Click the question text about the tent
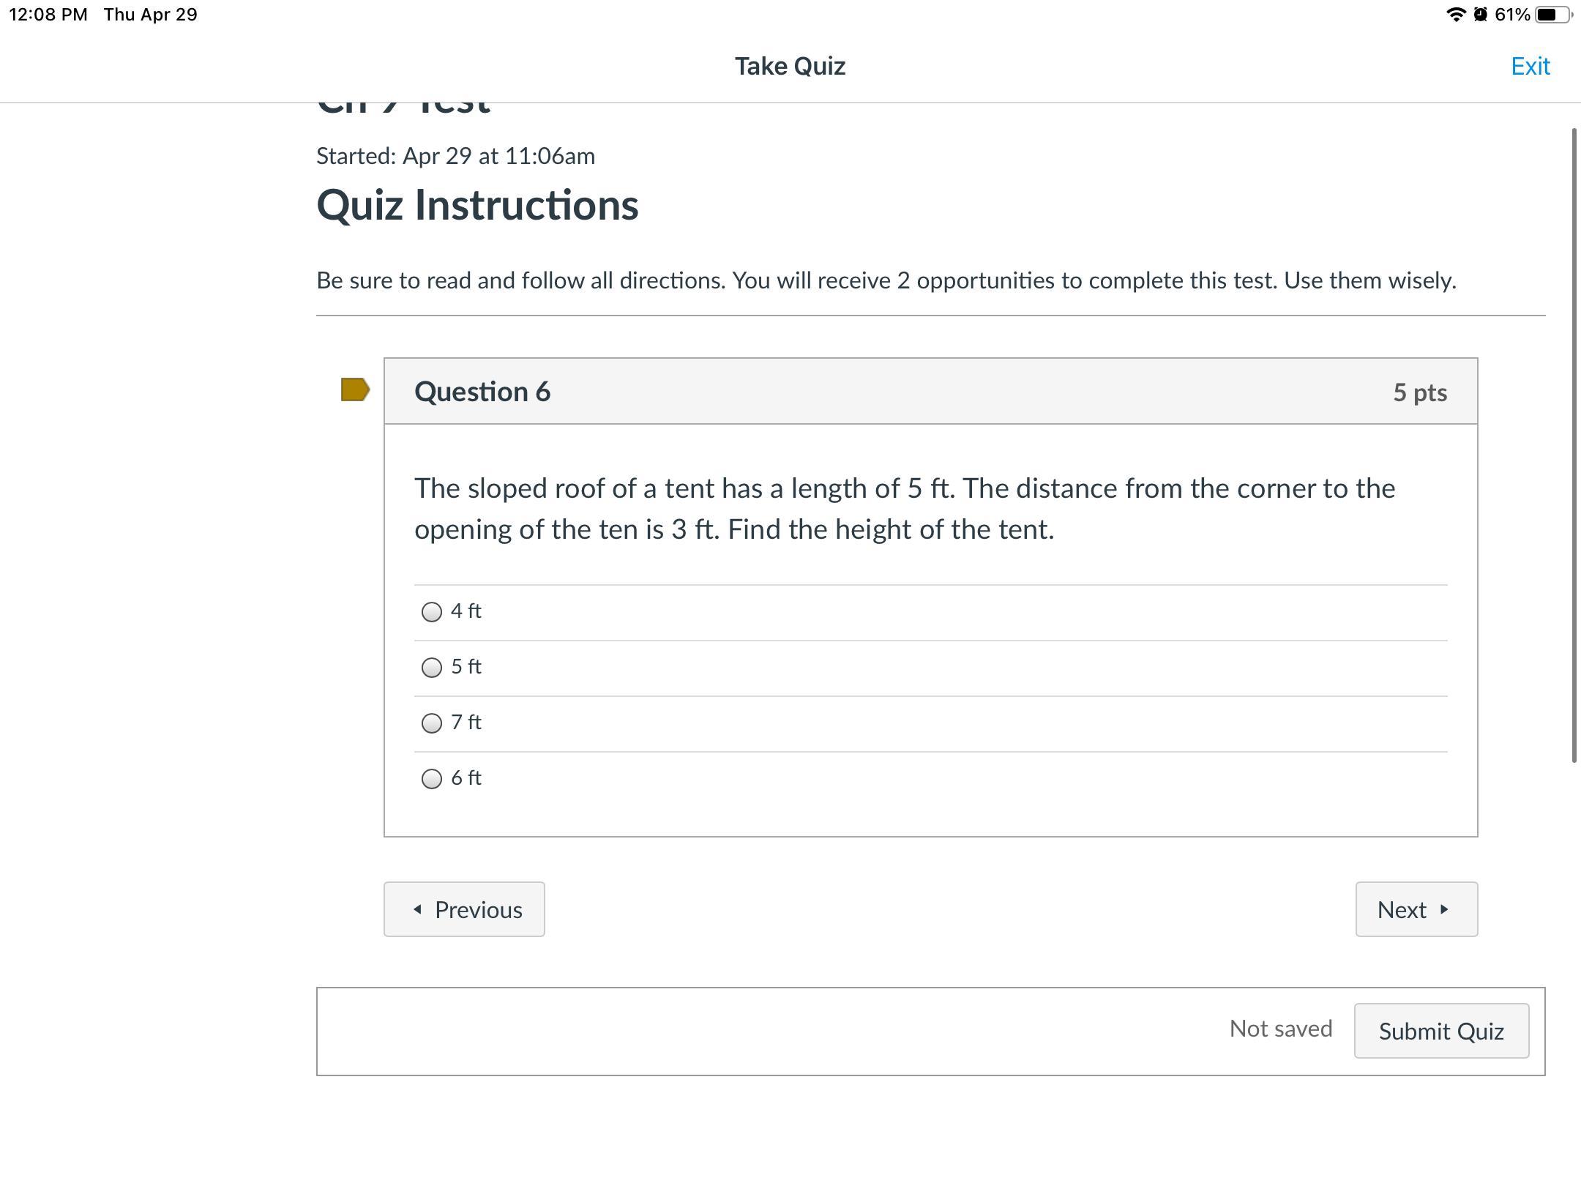The image size is (1581, 1186). 905,509
